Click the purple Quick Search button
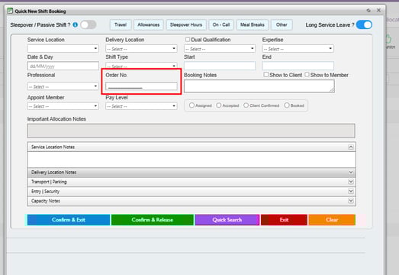The image size is (399, 275). pyautogui.click(x=227, y=220)
